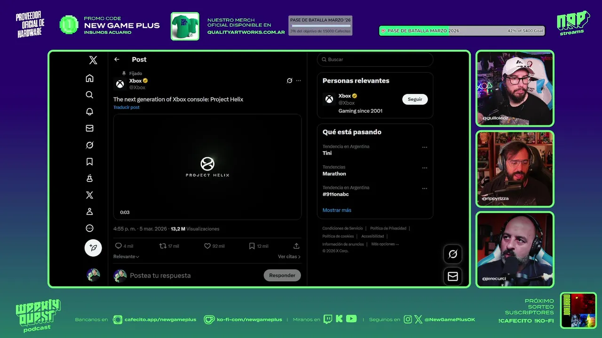This screenshot has width=602, height=338.
Task: Open Profile person icon in sidebar
Action: (89, 212)
